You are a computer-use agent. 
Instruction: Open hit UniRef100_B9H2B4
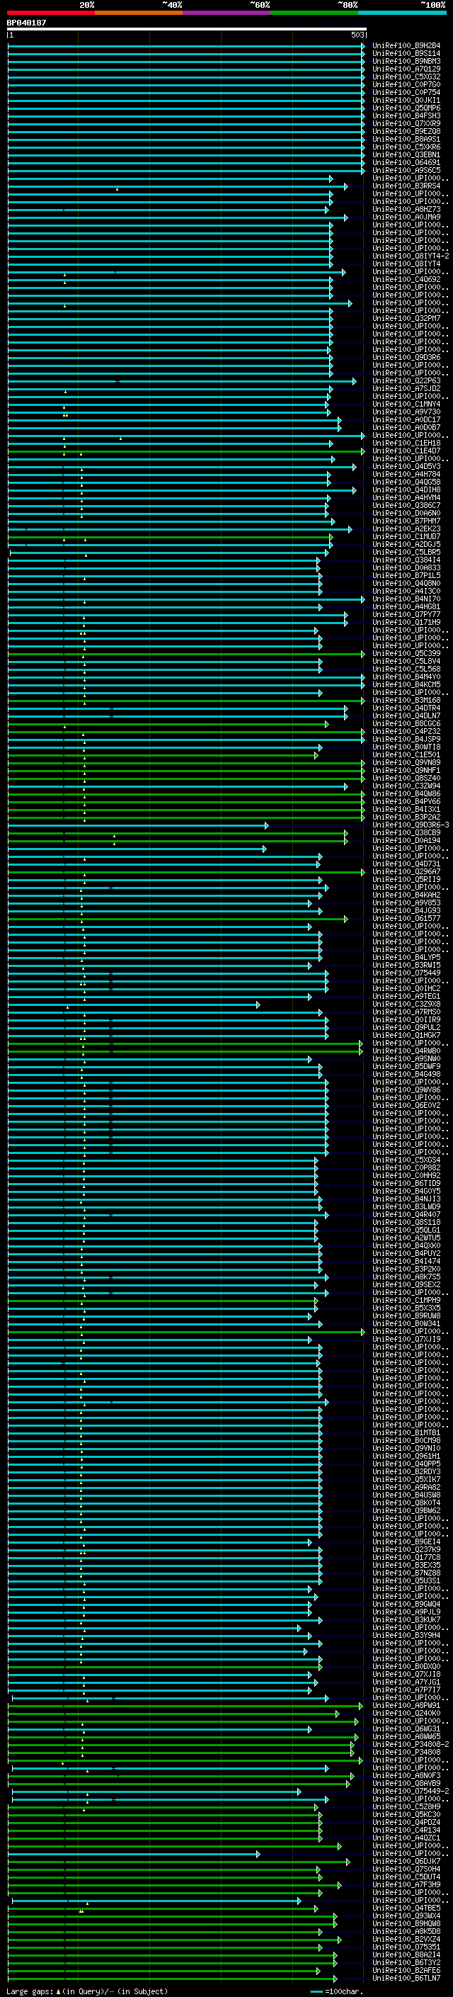coord(406,46)
